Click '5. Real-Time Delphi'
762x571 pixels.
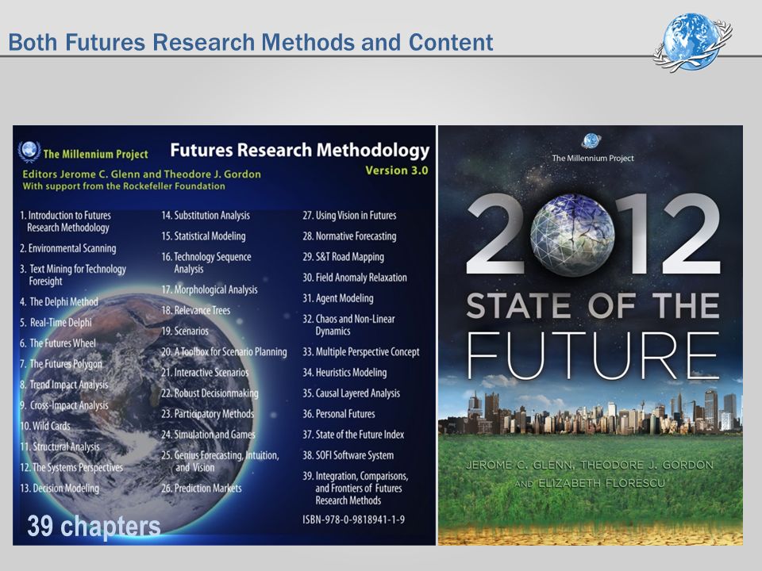[56, 323]
